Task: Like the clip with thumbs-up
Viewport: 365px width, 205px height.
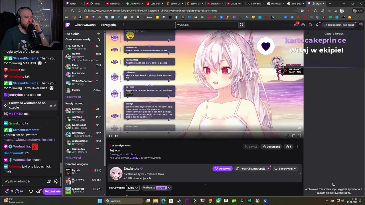Action: [x=289, y=147]
